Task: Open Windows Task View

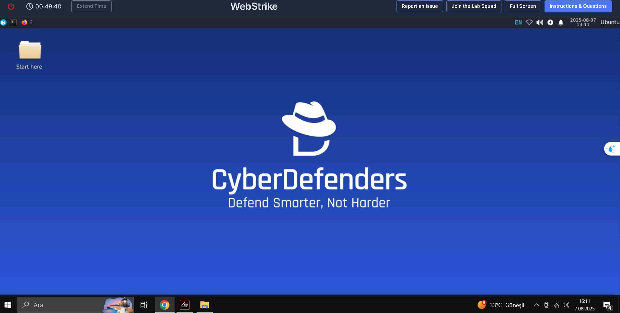Action: tap(144, 305)
